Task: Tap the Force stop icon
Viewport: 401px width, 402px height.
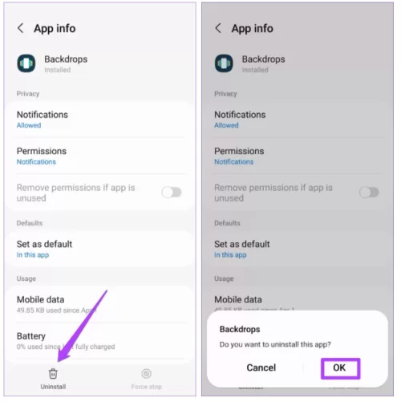Action: click(146, 373)
